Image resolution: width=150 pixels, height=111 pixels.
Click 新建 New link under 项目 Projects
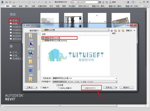[14, 24]
